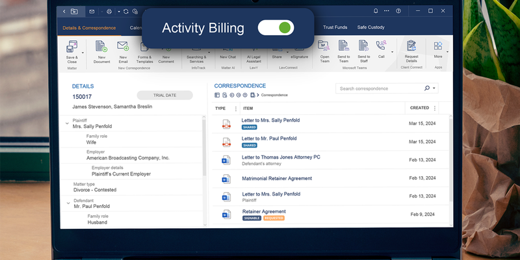
Task: Open the title bar quick-access dropdown arrow
Action: pyautogui.click(x=119, y=12)
